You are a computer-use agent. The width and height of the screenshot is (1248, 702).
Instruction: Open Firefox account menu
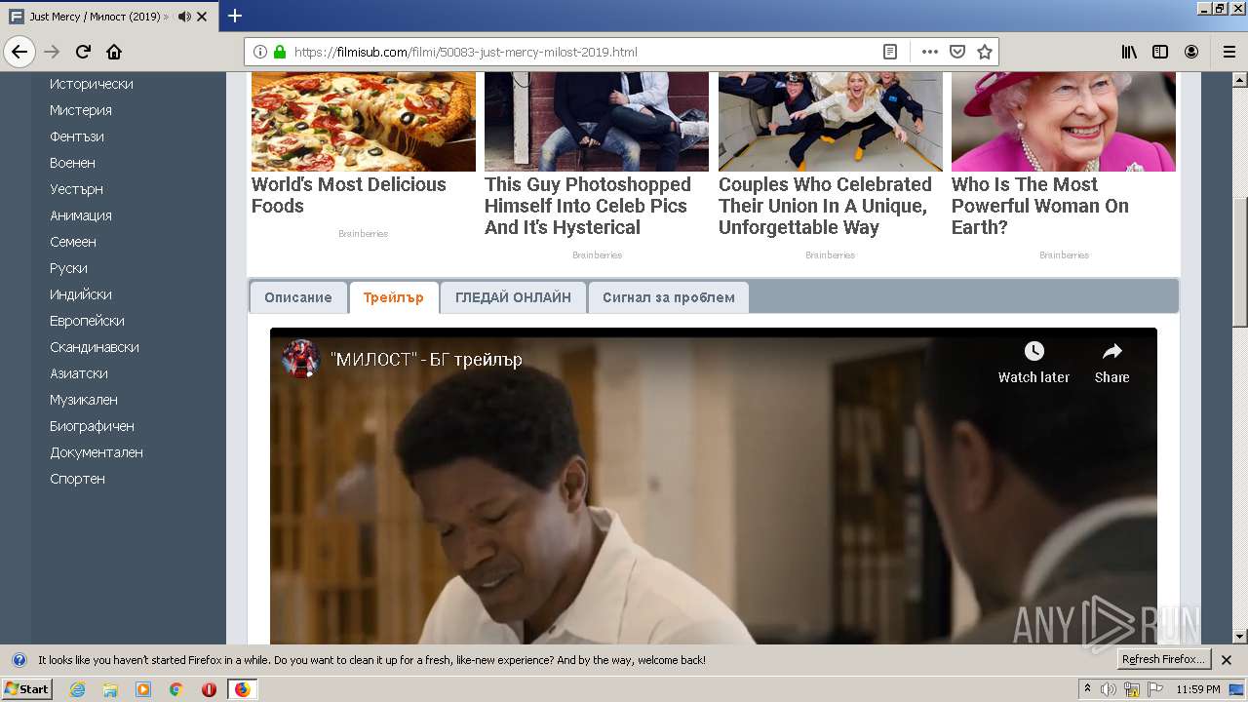click(1191, 52)
